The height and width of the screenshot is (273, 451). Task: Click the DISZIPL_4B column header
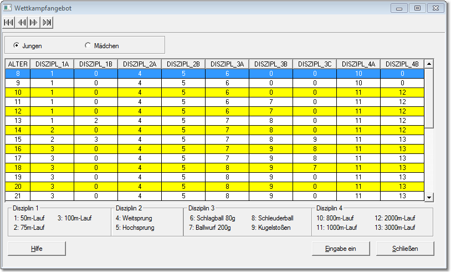(402, 64)
